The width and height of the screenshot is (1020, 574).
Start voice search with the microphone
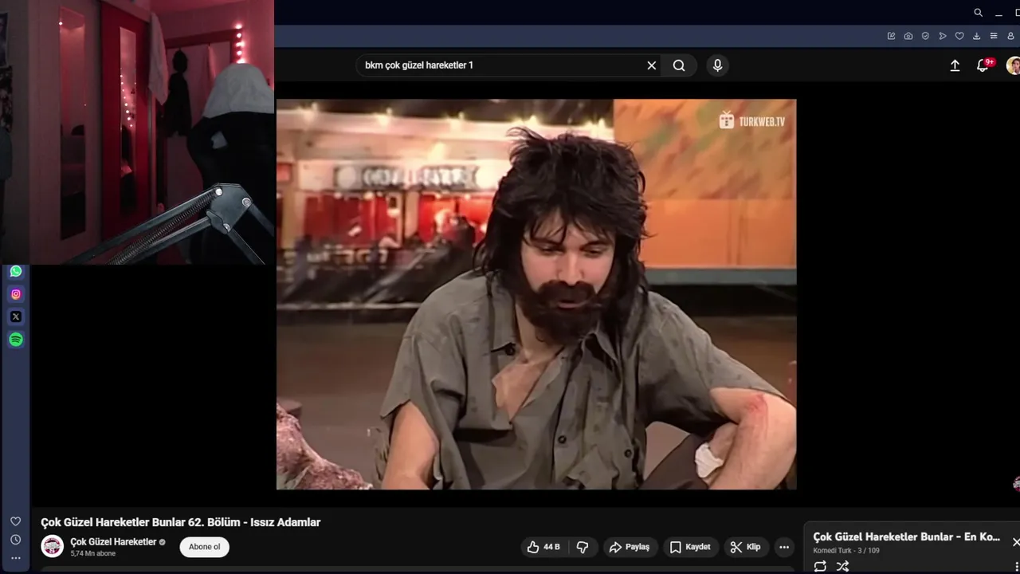pyautogui.click(x=717, y=65)
